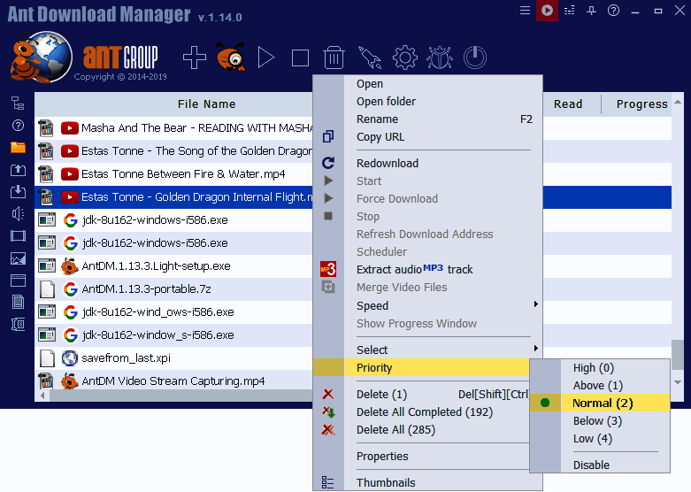Set priority to High (0)
This screenshot has width=691, height=492.
click(593, 368)
